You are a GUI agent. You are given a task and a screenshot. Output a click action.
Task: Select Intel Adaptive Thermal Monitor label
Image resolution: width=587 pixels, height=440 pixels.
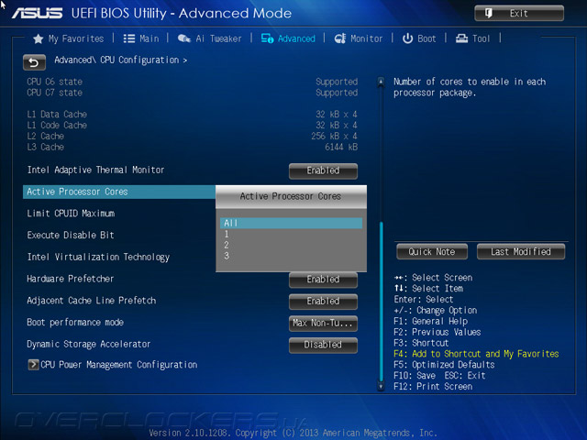[95, 170]
